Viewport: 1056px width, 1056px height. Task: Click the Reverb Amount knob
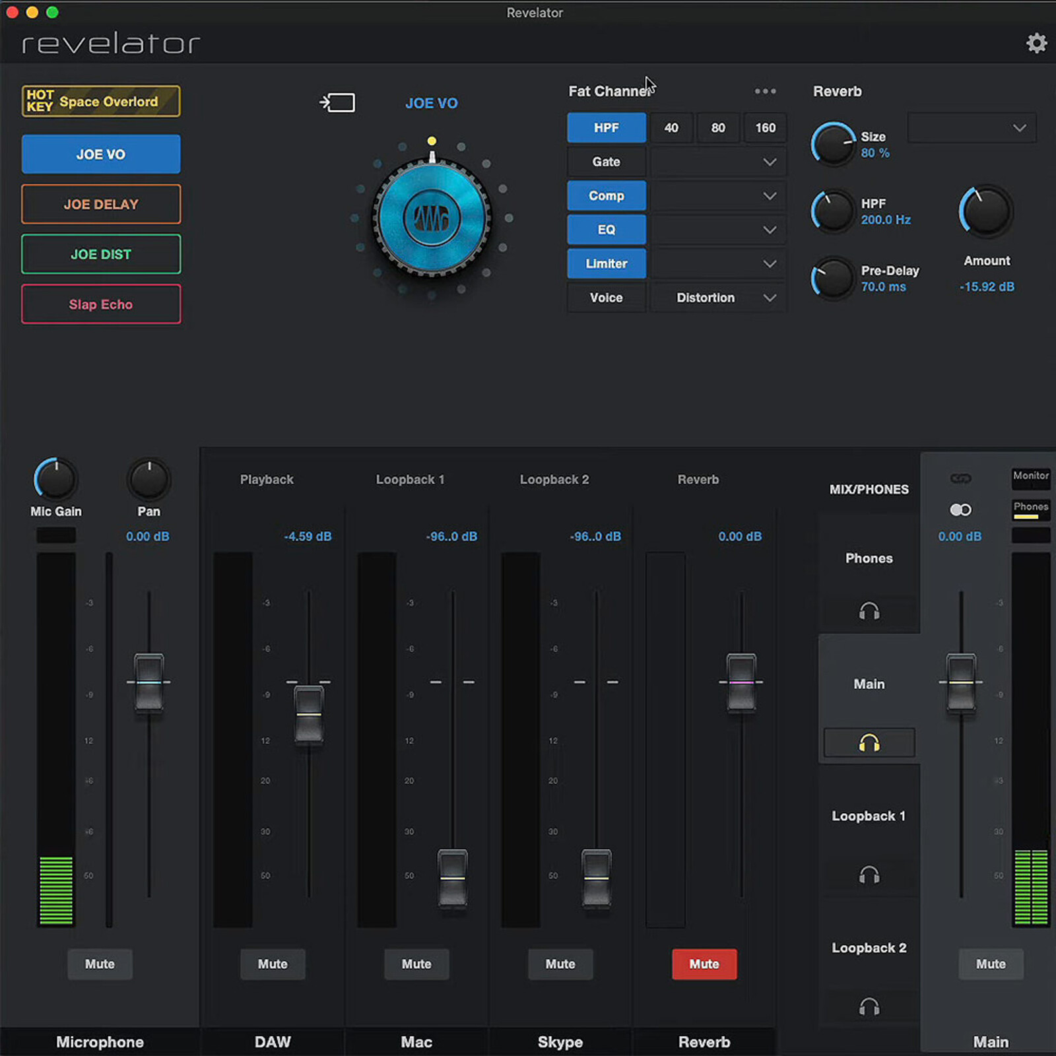(x=986, y=211)
